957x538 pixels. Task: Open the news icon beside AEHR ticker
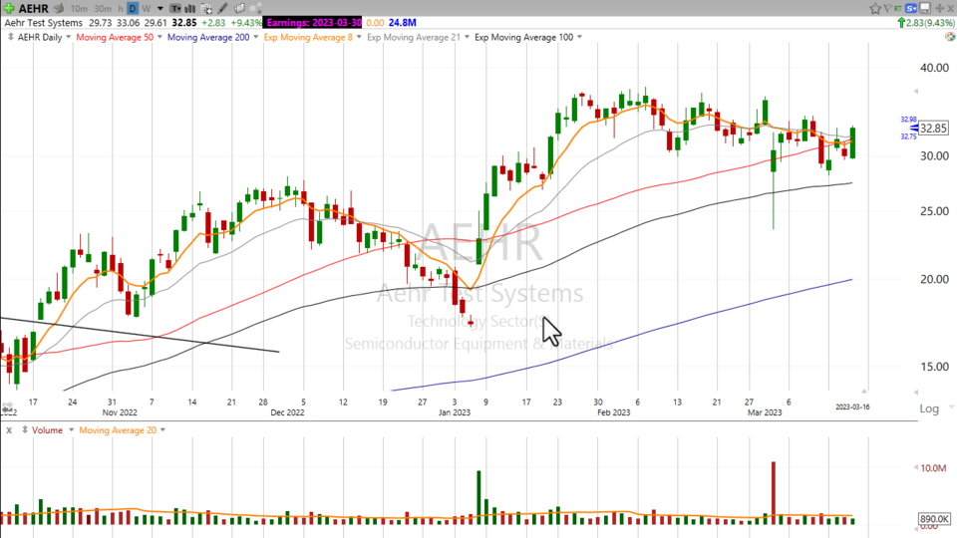tap(59, 9)
